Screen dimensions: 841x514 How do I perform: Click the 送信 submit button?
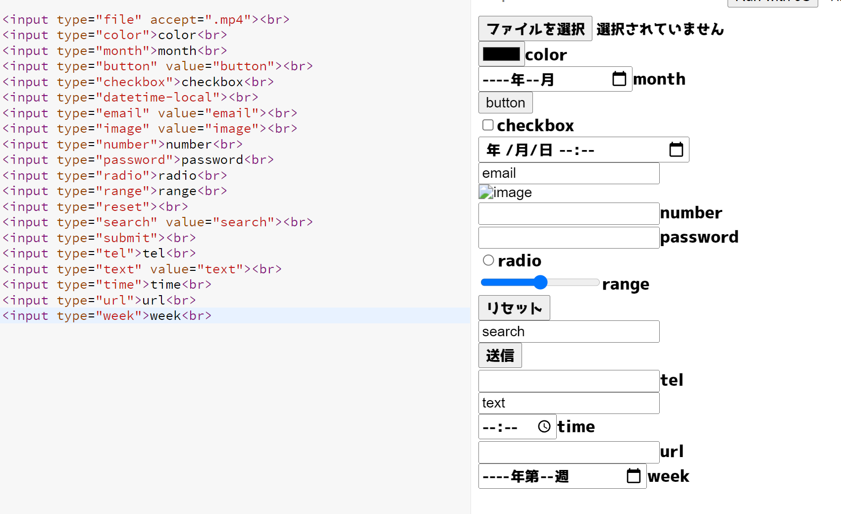pos(500,356)
